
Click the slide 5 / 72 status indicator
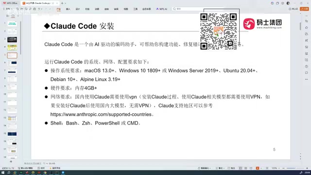pos(8,168)
